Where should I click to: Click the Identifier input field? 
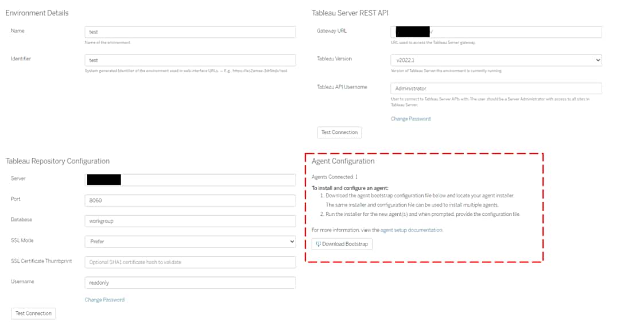[x=190, y=60]
